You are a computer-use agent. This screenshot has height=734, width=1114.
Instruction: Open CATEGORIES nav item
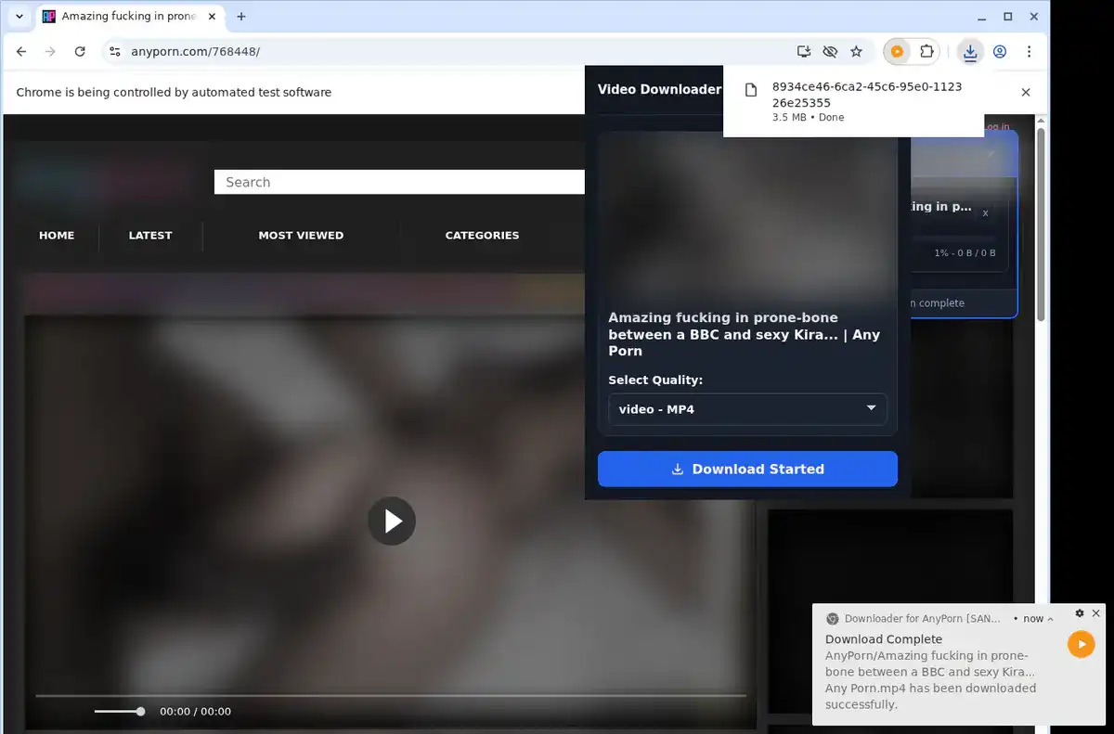point(482,236)
